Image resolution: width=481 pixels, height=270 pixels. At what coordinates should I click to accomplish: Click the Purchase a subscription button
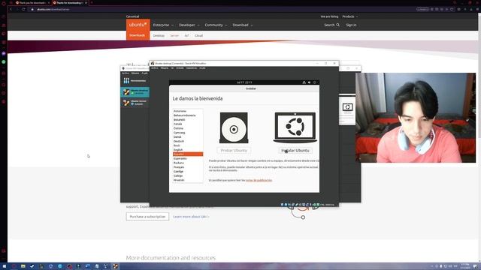pos(147,217)
